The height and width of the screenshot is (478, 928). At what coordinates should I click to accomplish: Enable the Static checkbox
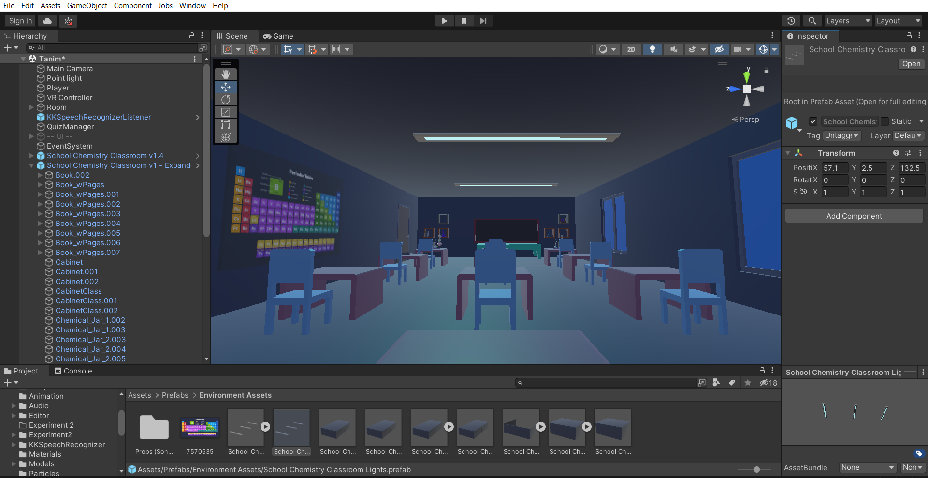point(885,121)
